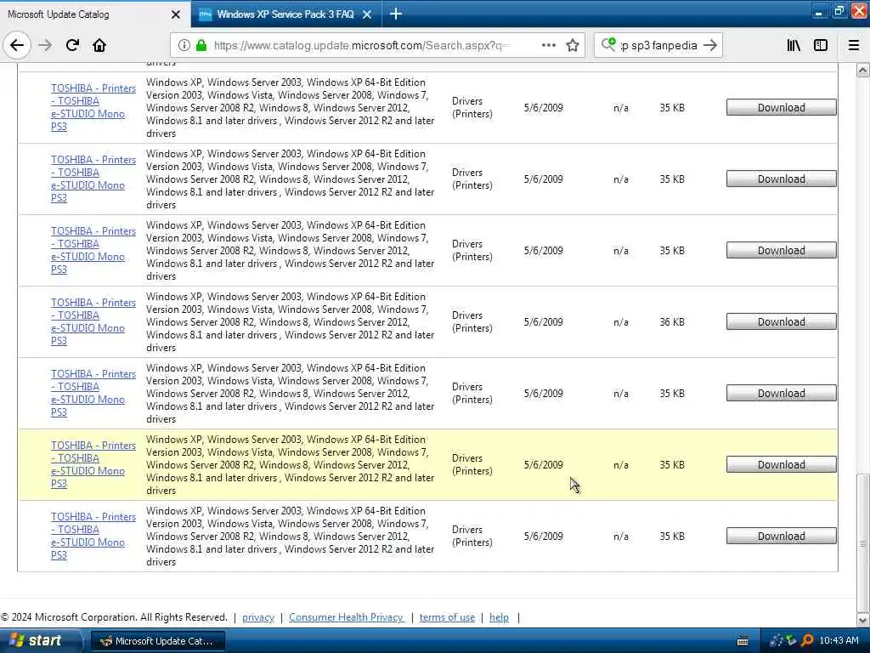Image resolution: width=870 pixels, height=653 pixels.
Task: Download the driver in the 36 KB row
Action: coord(781,322)
